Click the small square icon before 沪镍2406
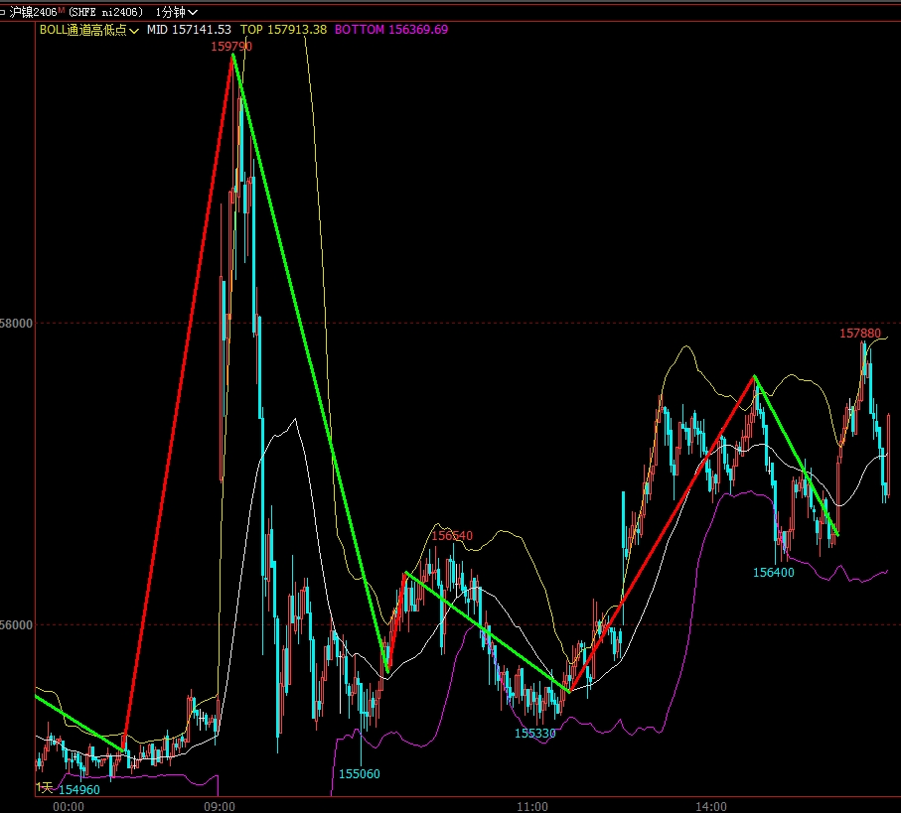 click(x=5, y=11)
